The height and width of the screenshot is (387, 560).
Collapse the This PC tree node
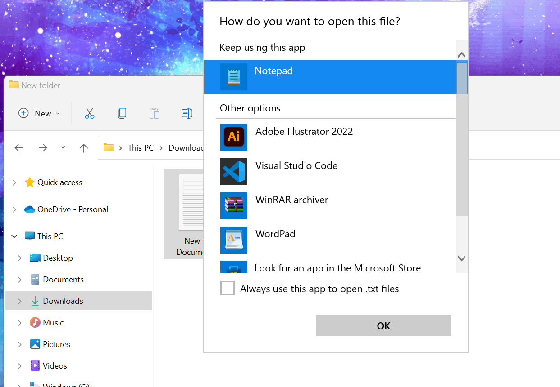pos(14,236)
